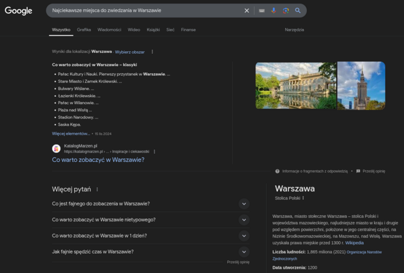Switch to the Wiadomości tab

pos(109,30)
